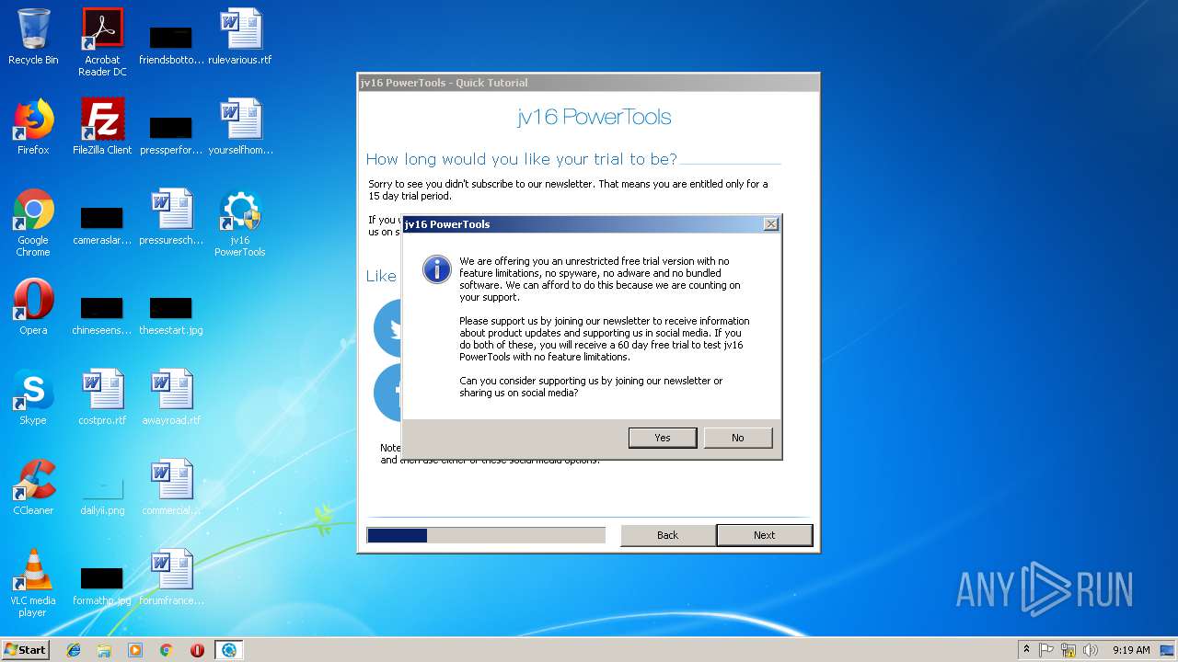The height and width of the screenshot is (662, 1178).
Task: Launch the jv16 PowerTools desktop shortcut
Action: tap(240, 223)
